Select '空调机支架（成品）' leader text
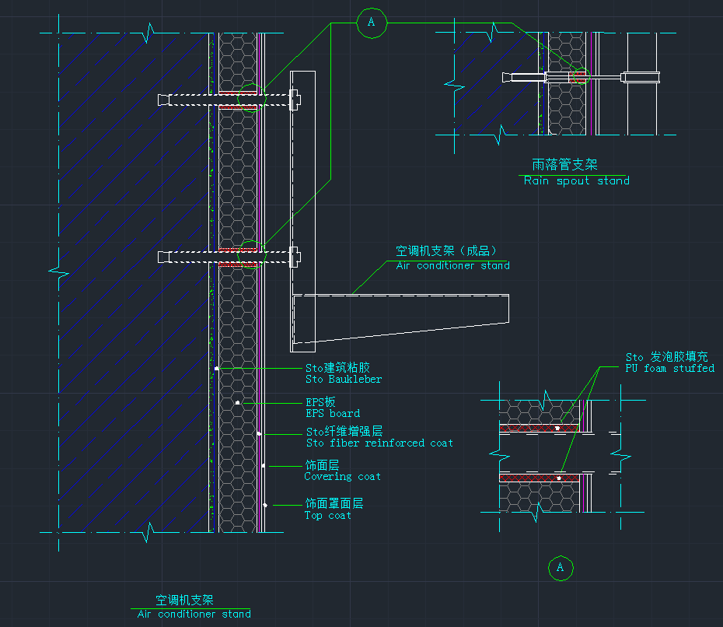The height and width of the screenshot is (627, 723). (446, 251)
